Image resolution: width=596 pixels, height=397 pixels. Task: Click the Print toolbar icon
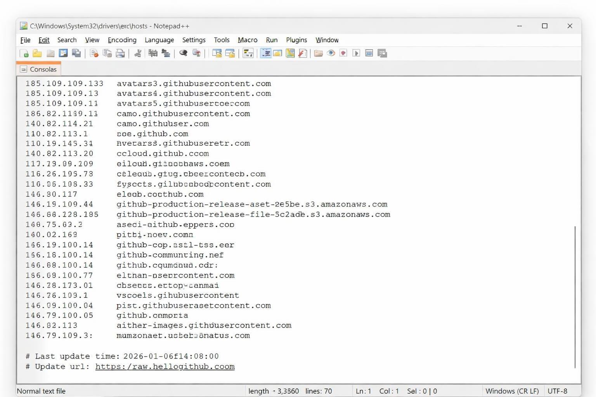(120, 54)
